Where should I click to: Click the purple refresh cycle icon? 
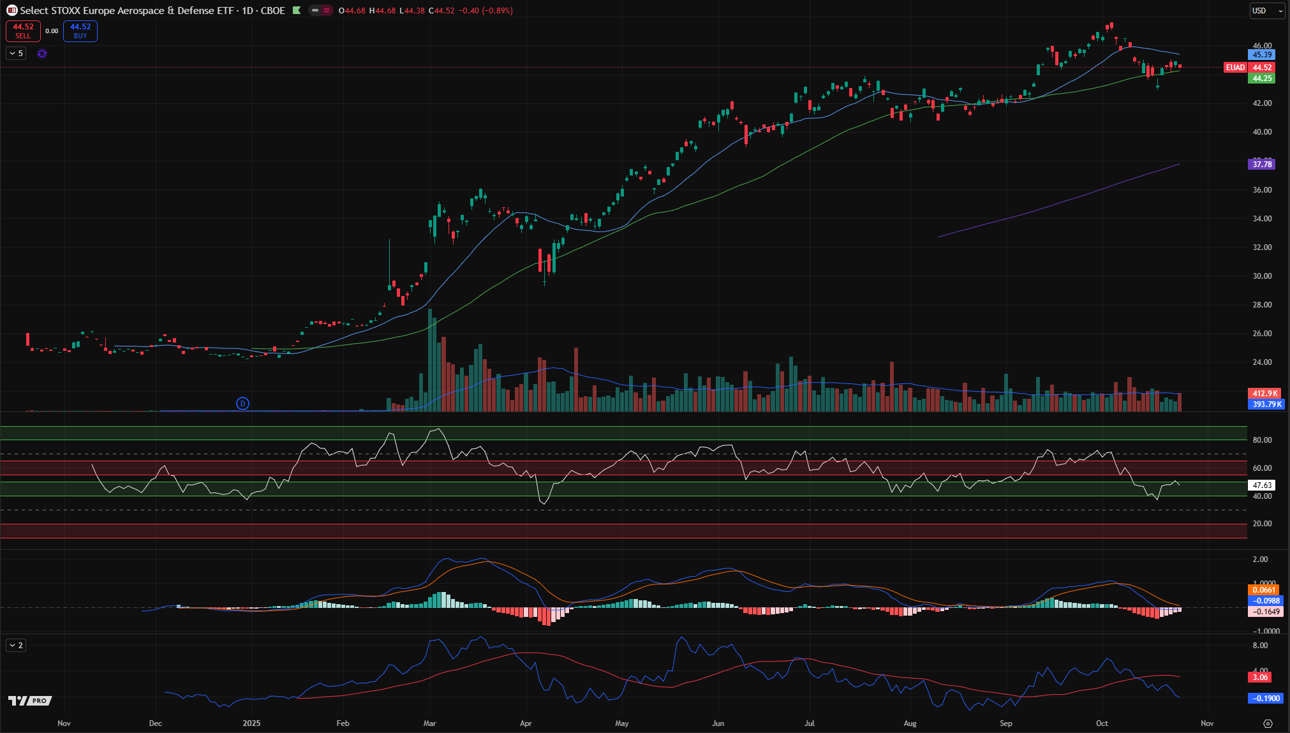(x=42, y=54)
